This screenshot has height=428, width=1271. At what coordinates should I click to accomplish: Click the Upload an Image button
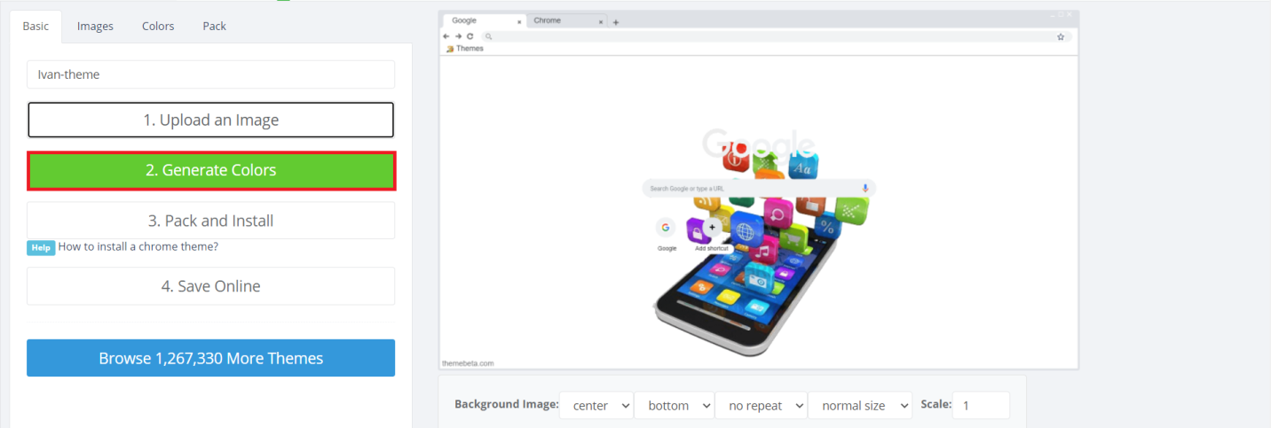pyautogui.click(x=210, y=120)
